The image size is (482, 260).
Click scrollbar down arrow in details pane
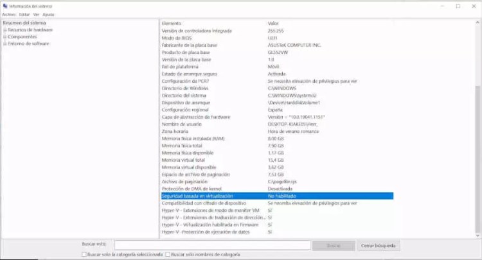coord(478,236)
